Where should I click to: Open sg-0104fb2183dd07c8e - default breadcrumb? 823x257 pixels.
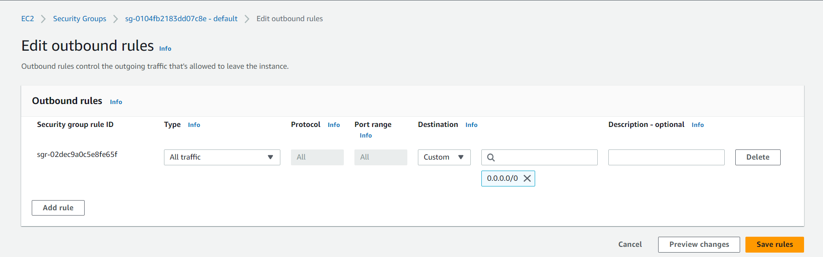(181, 19)
